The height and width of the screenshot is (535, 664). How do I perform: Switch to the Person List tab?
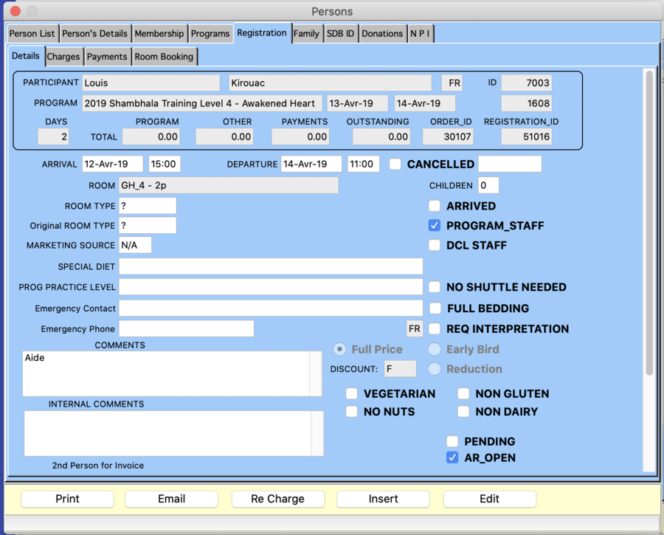pyautogui.click(x=32, y=33)
